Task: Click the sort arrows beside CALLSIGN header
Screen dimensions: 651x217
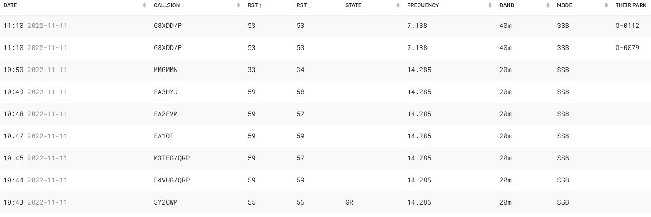Action: [x=238, y=5]
